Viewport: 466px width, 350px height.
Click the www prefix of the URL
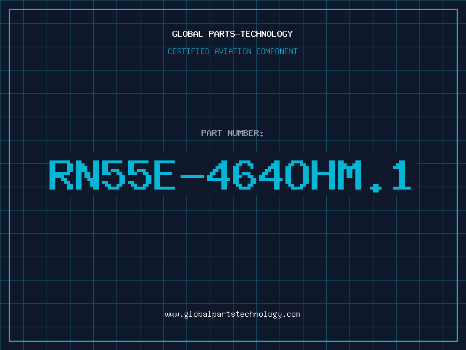click(x=172, y=314)
